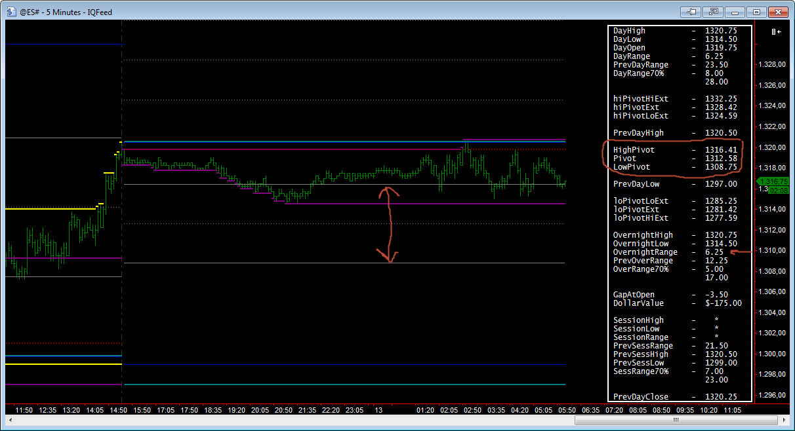
Task: Click the 1.300,00 price axis label
Action: point(771,354)
